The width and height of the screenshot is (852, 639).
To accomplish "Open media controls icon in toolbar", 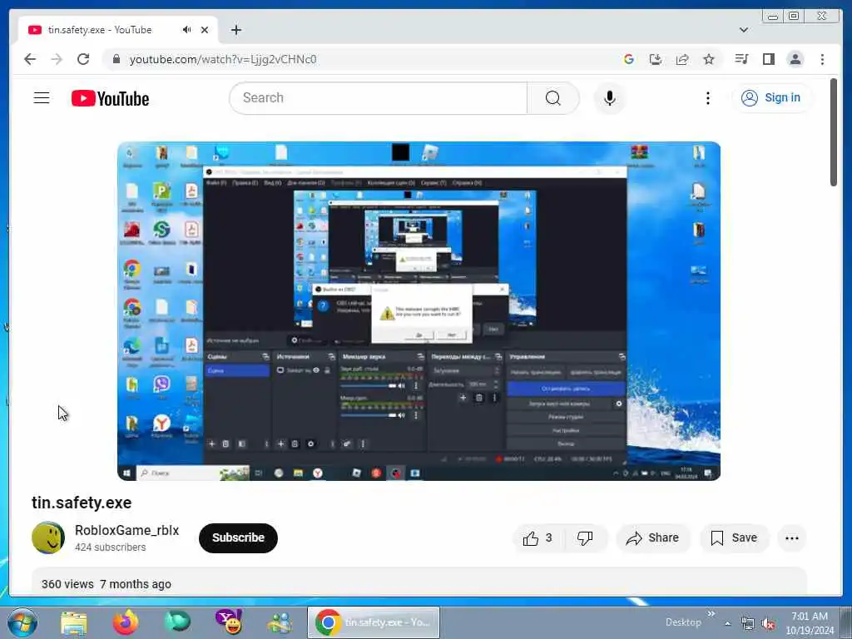I will (741, 59).
